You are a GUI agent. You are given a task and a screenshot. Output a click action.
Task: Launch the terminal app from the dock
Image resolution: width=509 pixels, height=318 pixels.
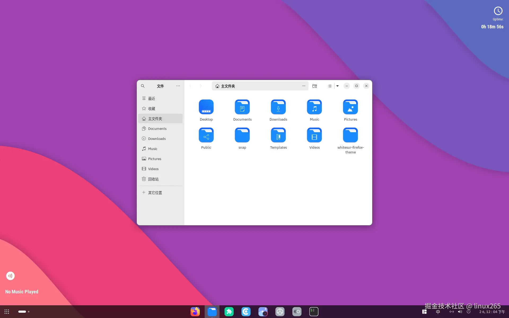click(x=314, y=311)
